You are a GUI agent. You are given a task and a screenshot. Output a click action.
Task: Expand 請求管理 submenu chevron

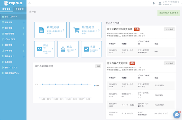point(24,45)
